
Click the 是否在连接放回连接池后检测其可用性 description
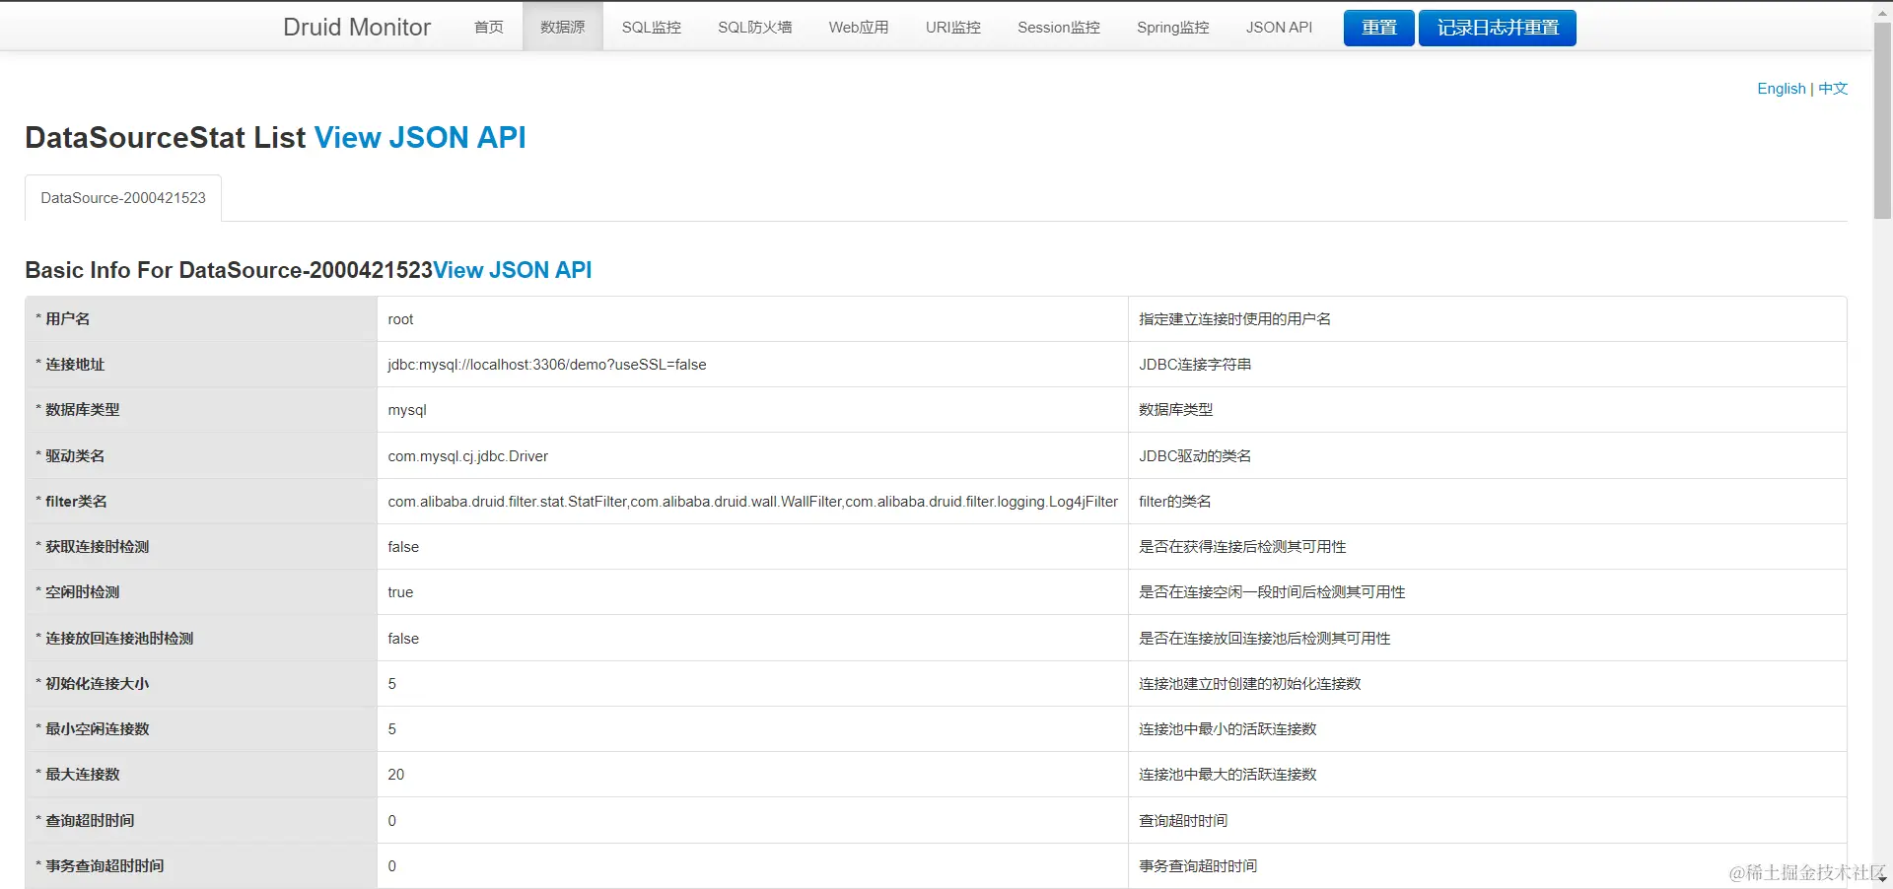click(1265, 639)
